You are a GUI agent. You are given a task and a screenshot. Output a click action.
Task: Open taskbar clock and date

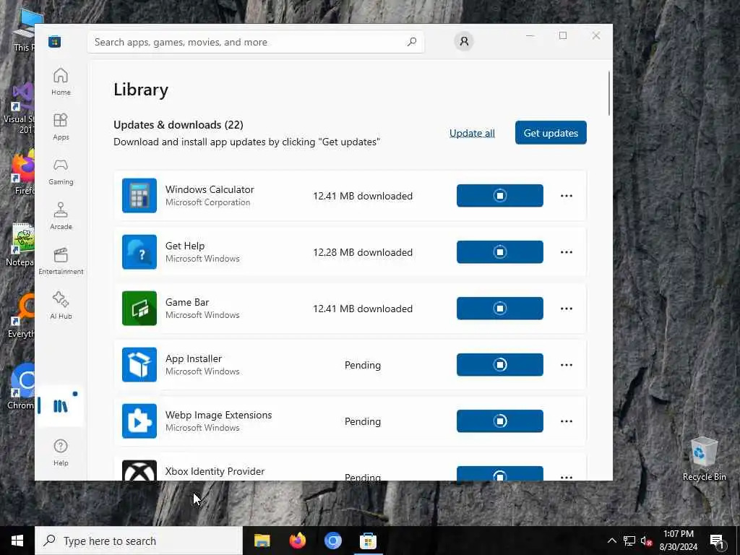pos(678,541)
